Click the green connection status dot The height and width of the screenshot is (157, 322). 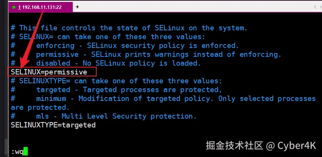click(14, 7)
